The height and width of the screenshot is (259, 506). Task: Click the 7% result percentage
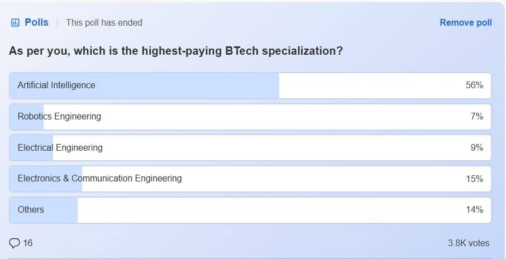click(x=476, y=117)
